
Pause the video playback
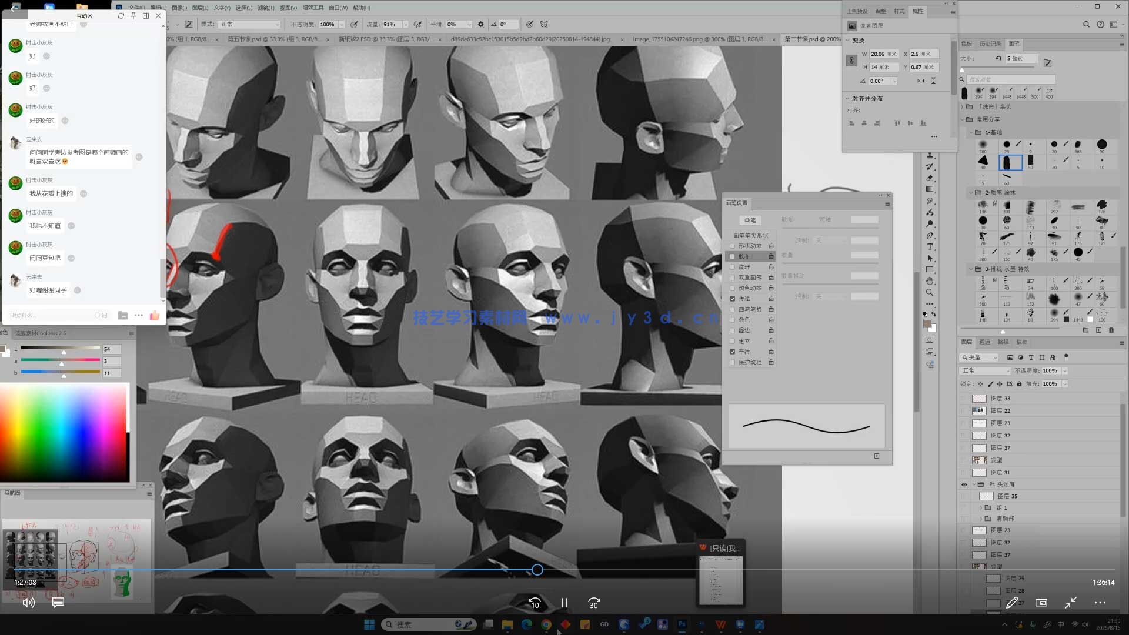pos(564,603)
